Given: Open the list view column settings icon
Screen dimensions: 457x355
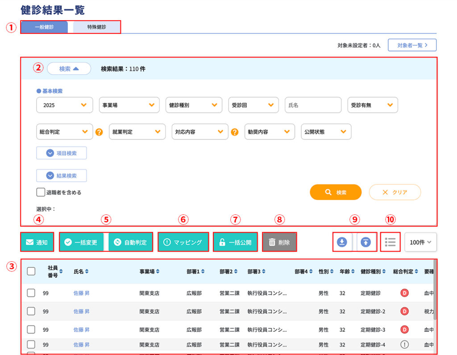Looking at the screenshot, I should click(391, 242).
